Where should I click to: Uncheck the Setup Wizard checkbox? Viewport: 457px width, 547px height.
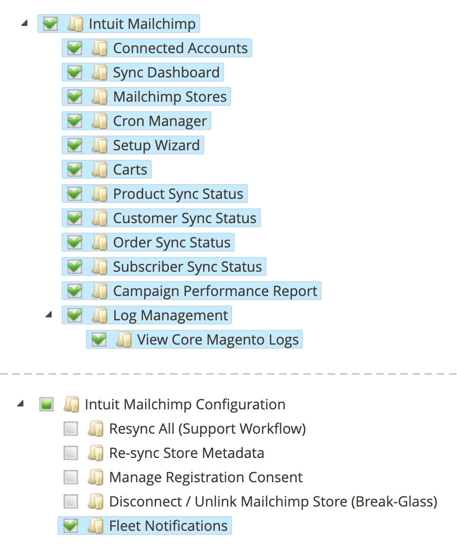click(75, 145)
